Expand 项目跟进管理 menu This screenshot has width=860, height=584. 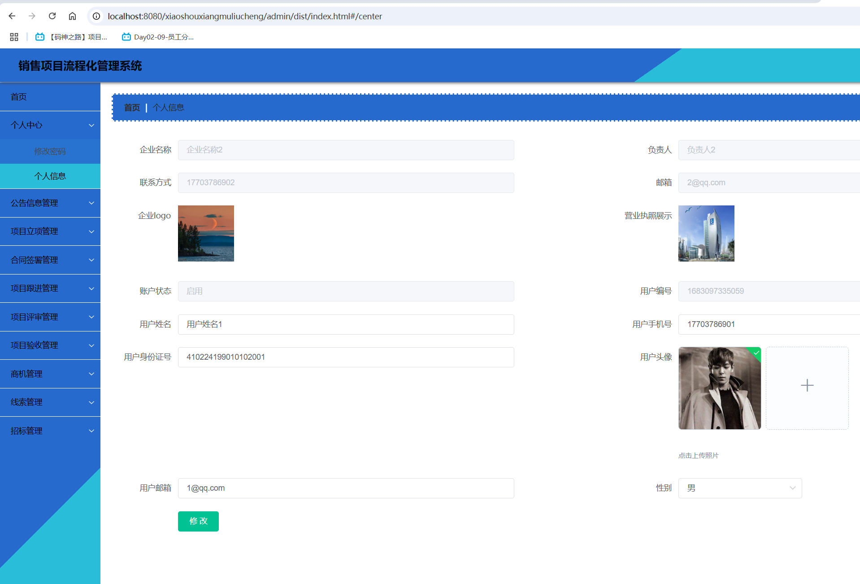pyautogui.click(x=50, y=288)
